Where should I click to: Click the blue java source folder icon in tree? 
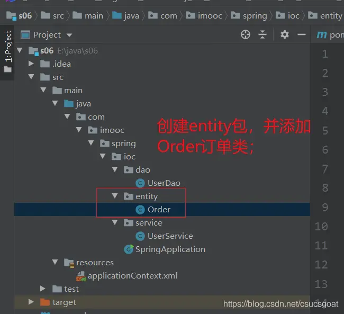pyautogui.click(x=69, y=103)
